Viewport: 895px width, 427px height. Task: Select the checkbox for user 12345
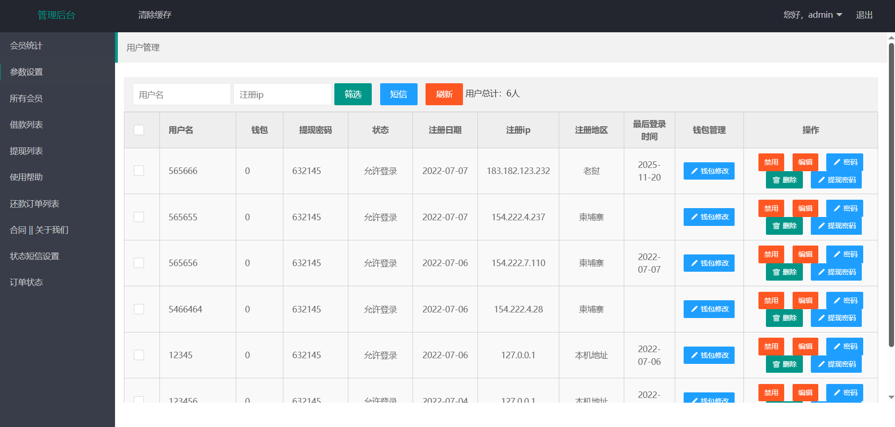pos(139,355)
